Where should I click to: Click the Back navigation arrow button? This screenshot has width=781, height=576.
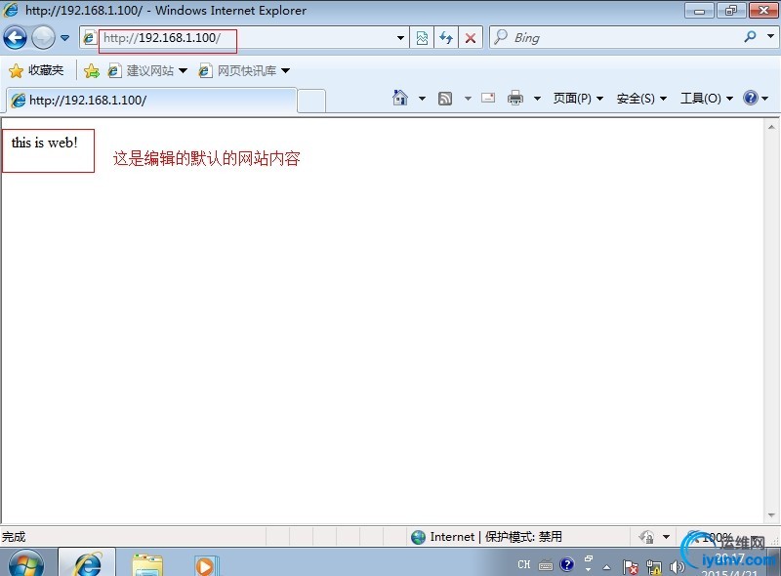pyautogui.click(x=15, y=37)
